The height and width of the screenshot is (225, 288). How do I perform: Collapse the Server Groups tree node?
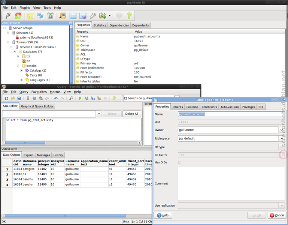click(4, 28)
